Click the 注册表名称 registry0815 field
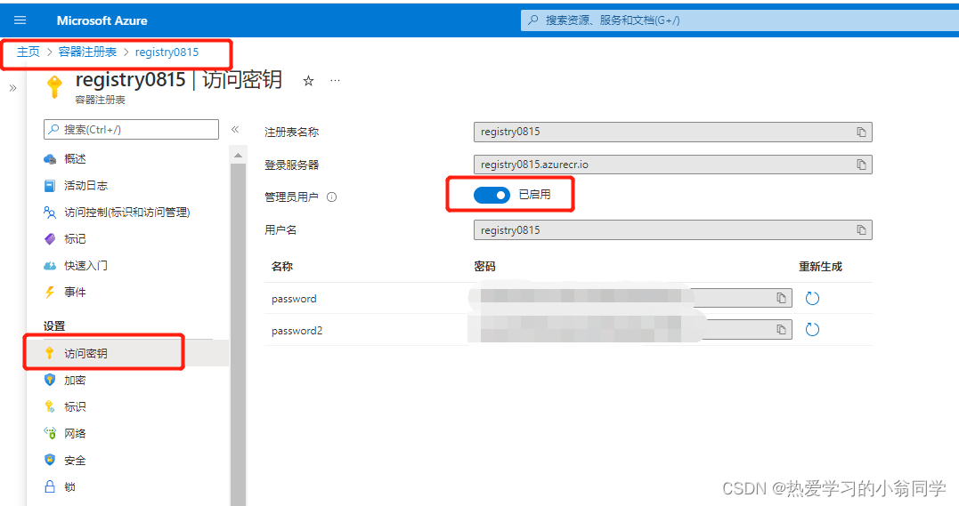The width and height of the screenshot is (959, 506). (673, 132)
